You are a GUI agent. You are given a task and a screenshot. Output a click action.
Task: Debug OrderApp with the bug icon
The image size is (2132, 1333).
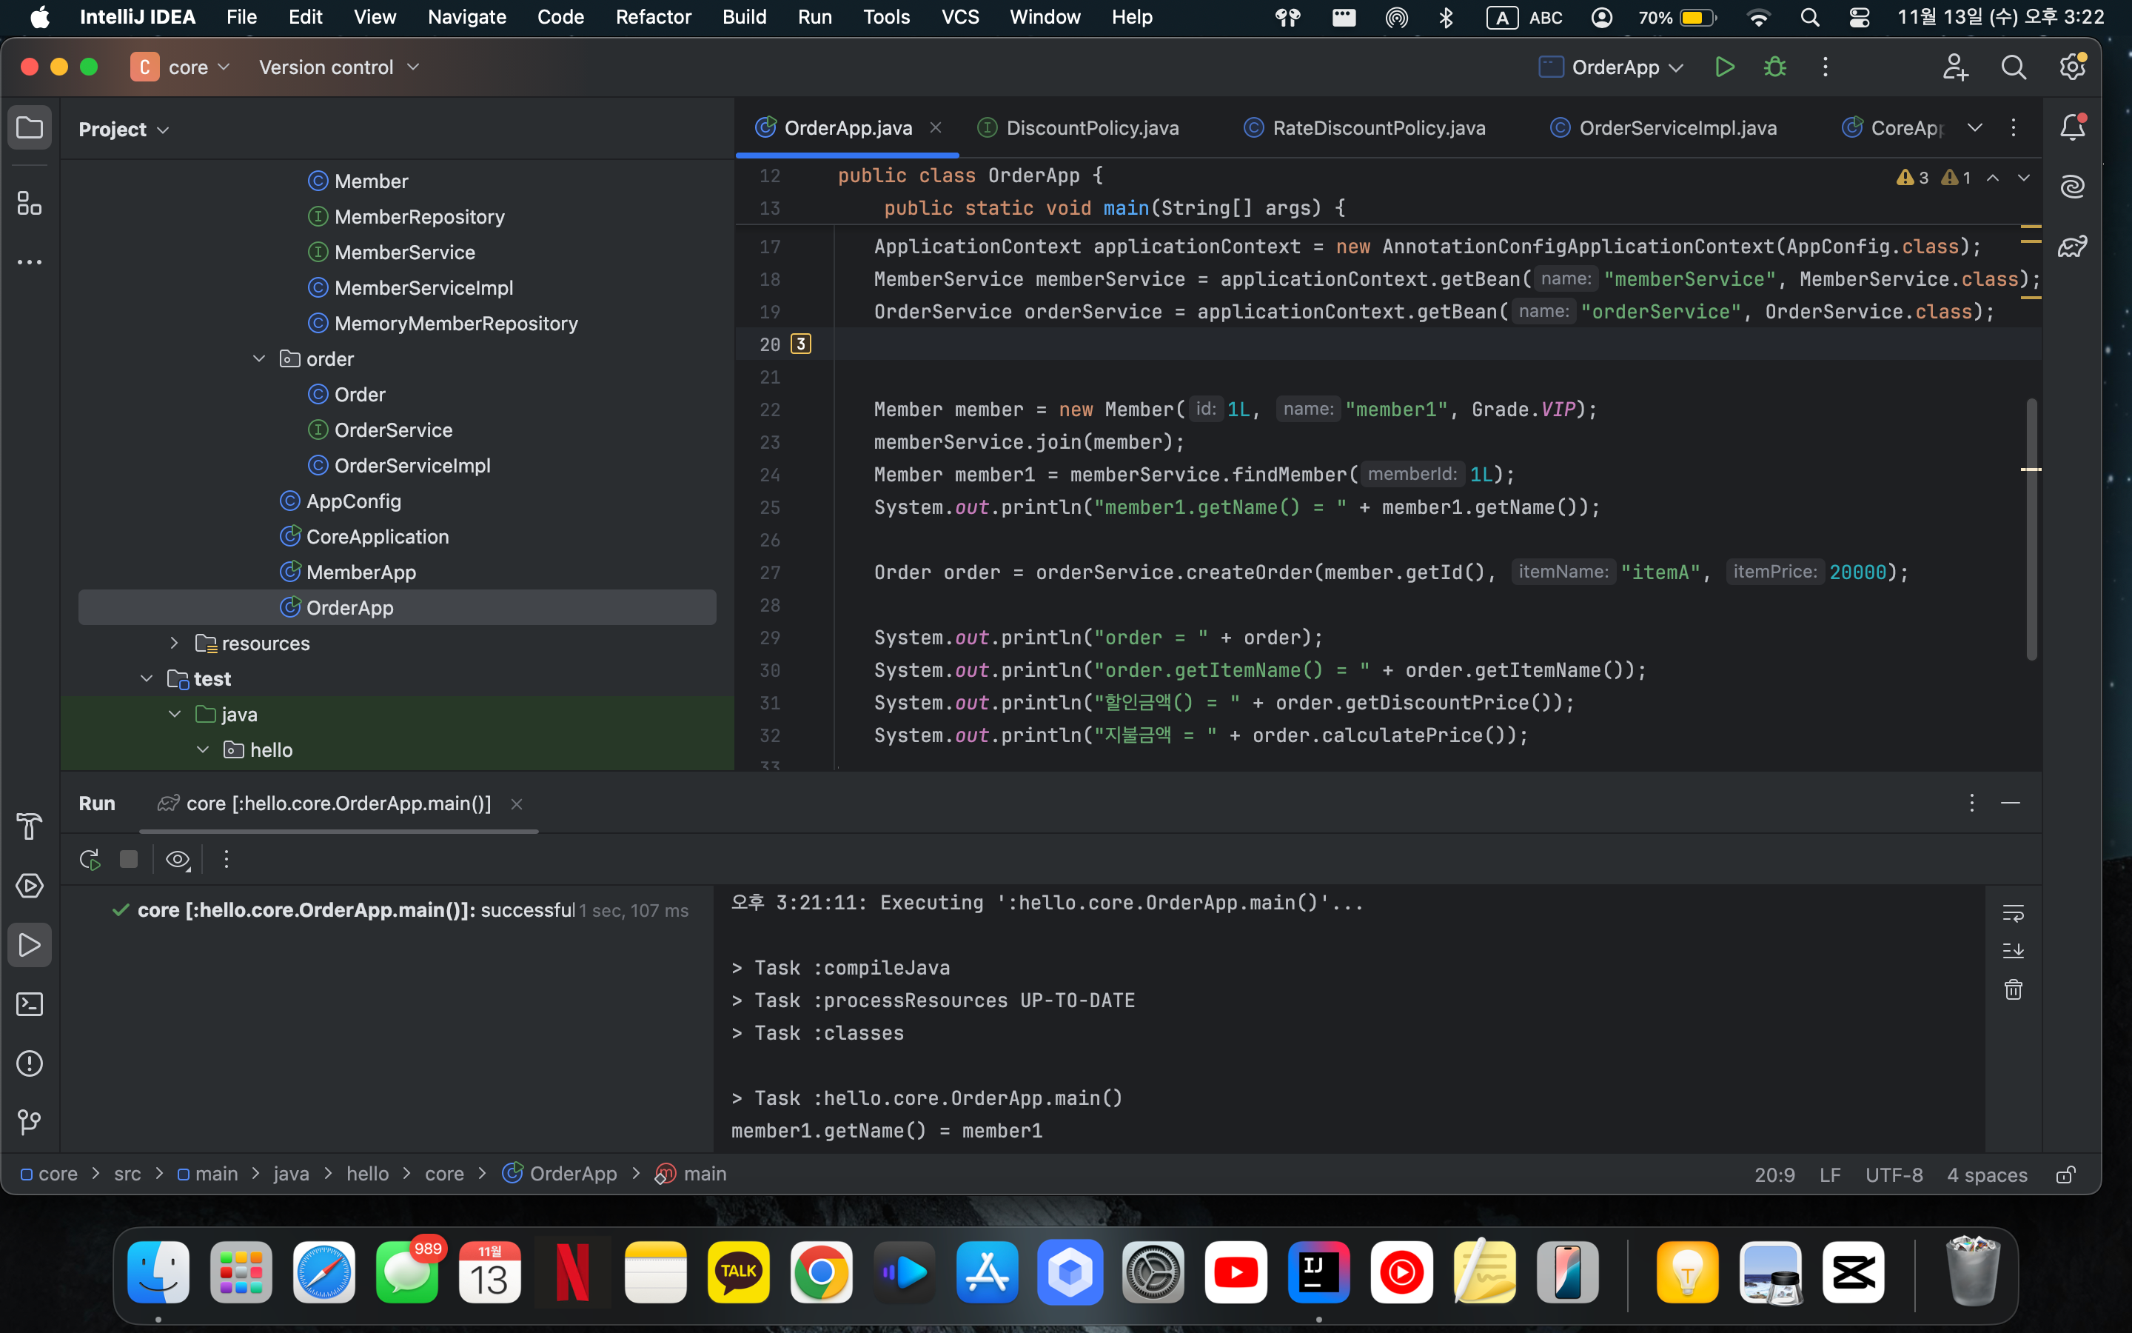pyautogui.click(x=1774, y=67)
